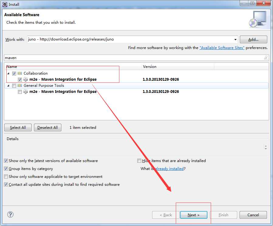Open the Available Software Sites link
Screen dimensions: 273x226
[222, 48]
